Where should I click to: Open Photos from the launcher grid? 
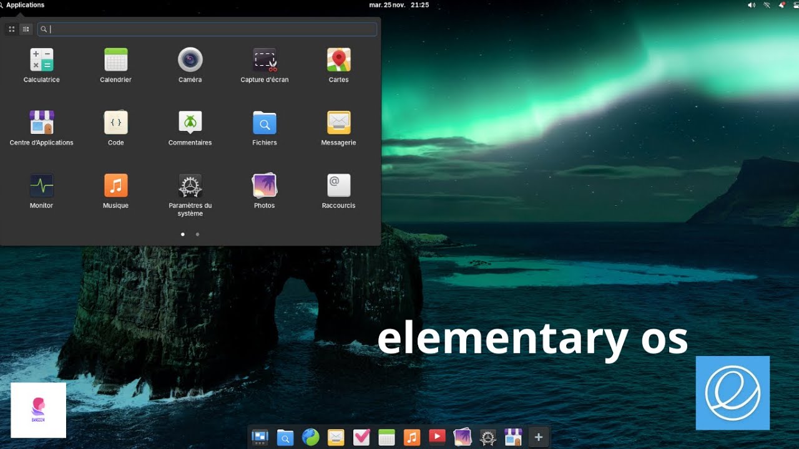[264, 191]
